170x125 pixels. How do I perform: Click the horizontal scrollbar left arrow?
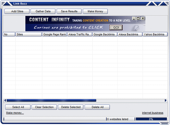click(5, 100)
